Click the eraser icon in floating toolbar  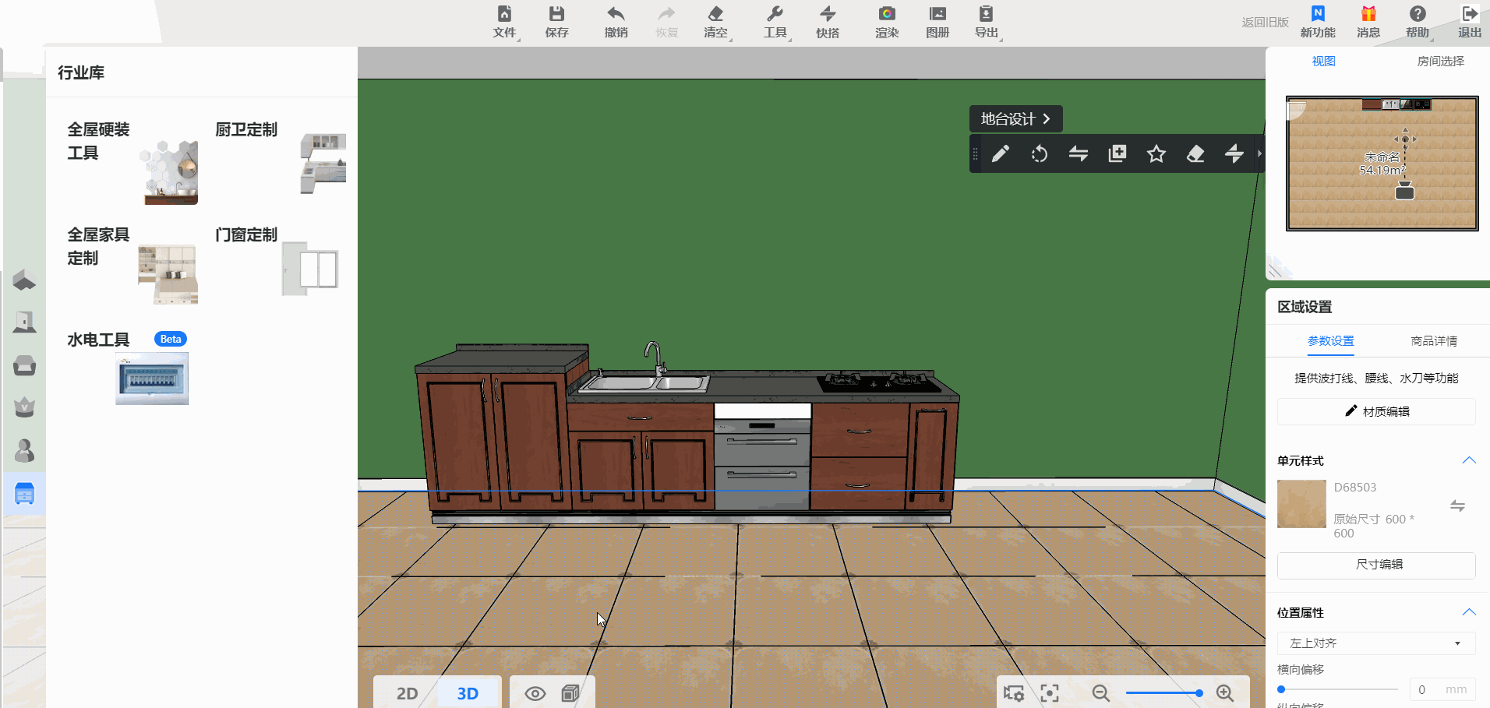[x=1195, y=154]
